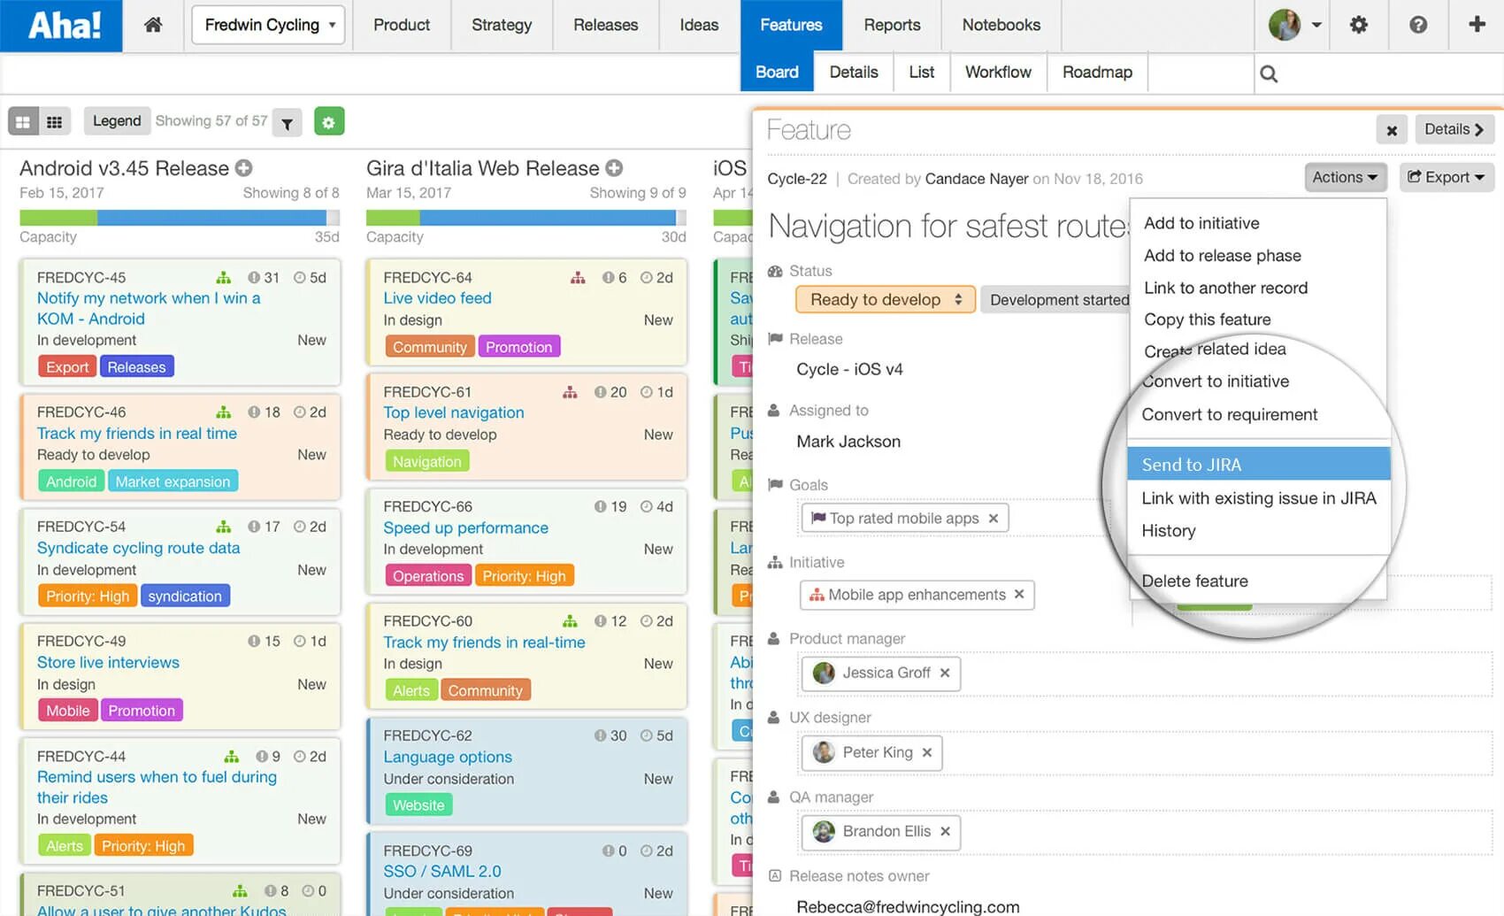Click the Mark Jackson assignee field
The height and width of the screenshot is (916, 1504).
tap(848, 441)
